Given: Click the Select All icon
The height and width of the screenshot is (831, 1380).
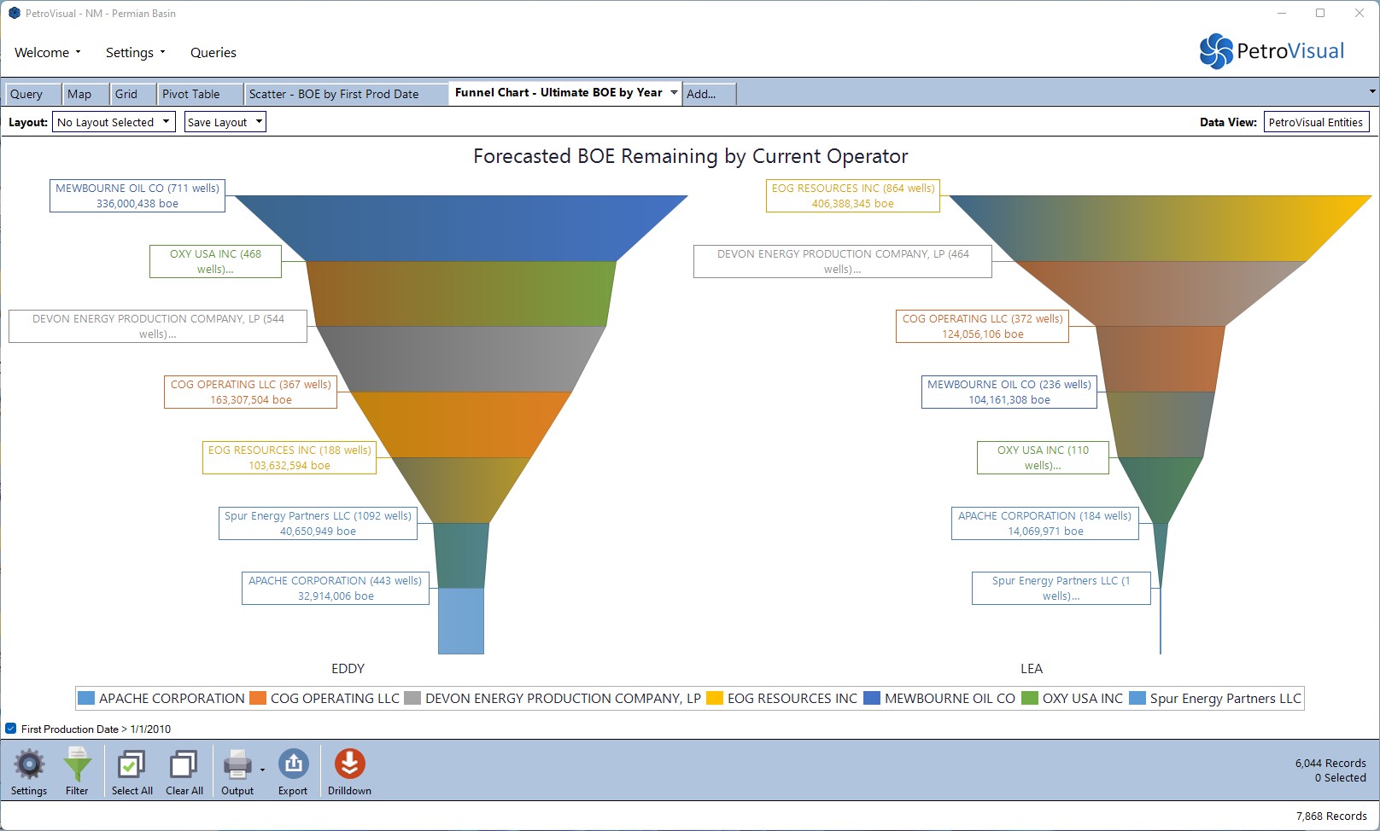Looking at the screenshot, I should click(x=132, y=765).
